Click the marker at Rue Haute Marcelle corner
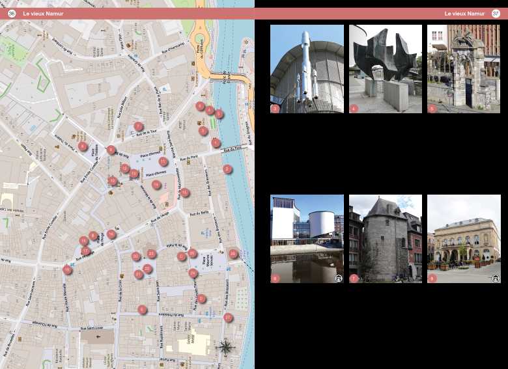508x369 pixels. (67, 269)
